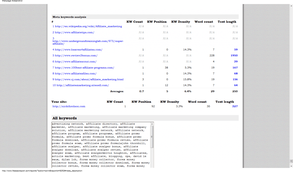Select the average word count 29
The width and height of the screenshot is (293, 172).
point(213,91)
